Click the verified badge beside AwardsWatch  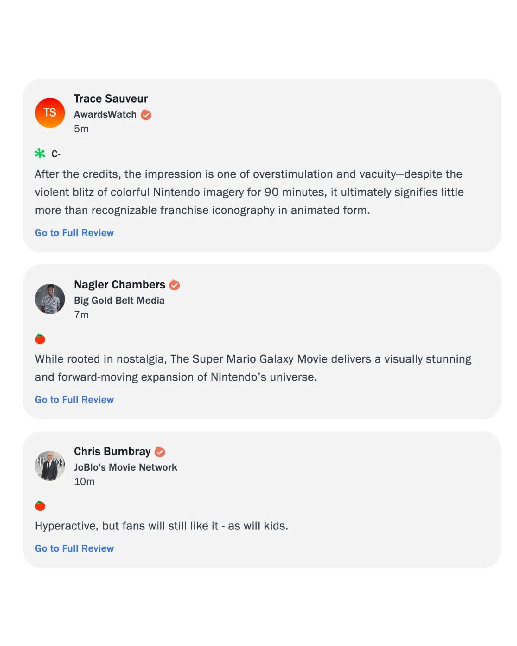click(x=146, y=115)
